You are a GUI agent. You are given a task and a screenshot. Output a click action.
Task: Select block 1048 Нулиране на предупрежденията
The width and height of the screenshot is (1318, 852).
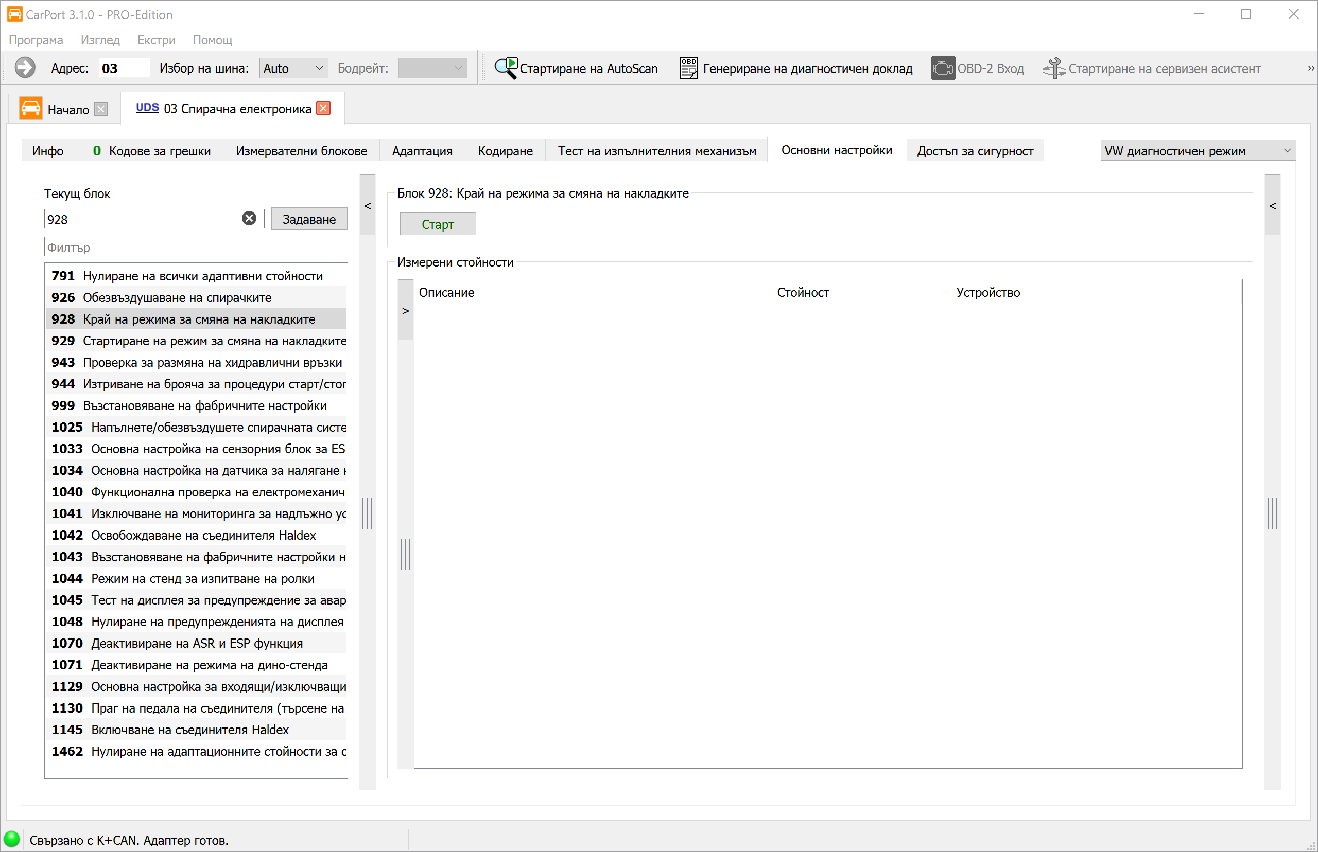pos(197,621)
